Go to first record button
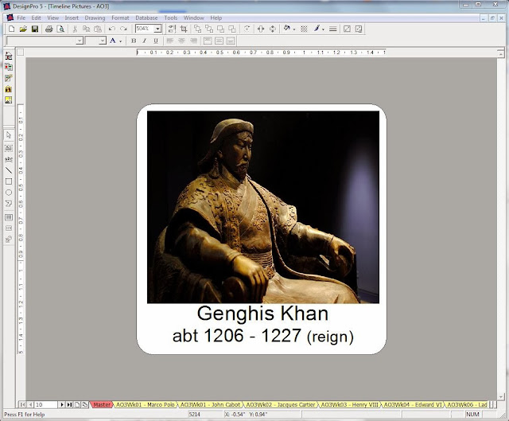The height and width of the screenshot is (421, 509). [x=22, y=405]
